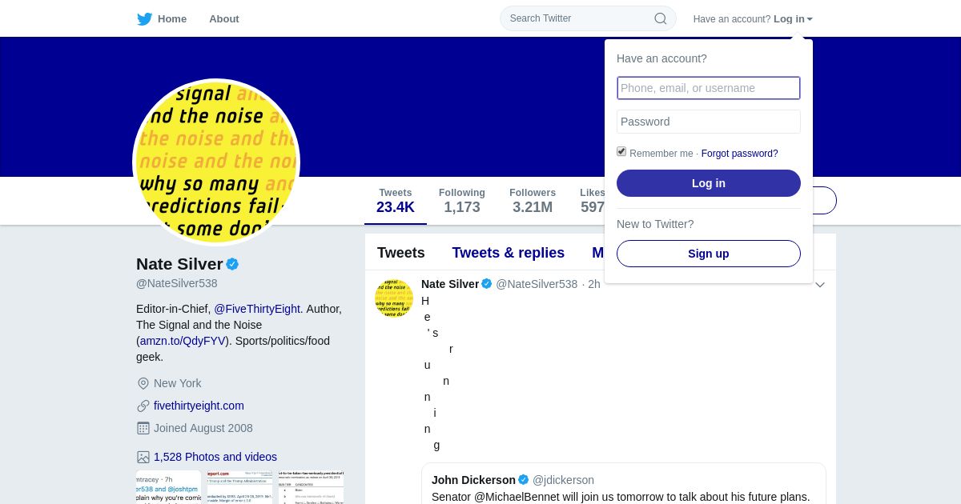Click the Password input field
The height and width of the screenshot is (504, 961).
coord(709,122)
